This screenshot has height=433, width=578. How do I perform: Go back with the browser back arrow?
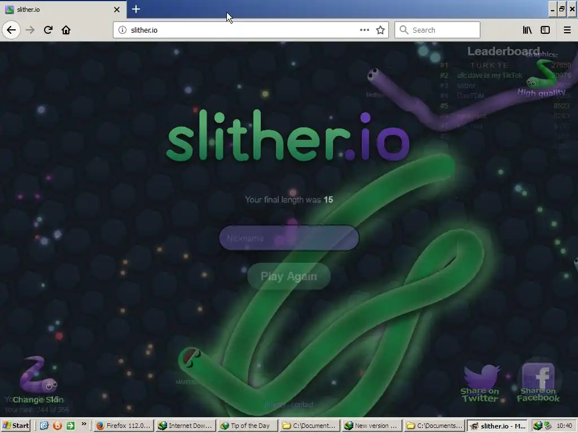[11, 30]
